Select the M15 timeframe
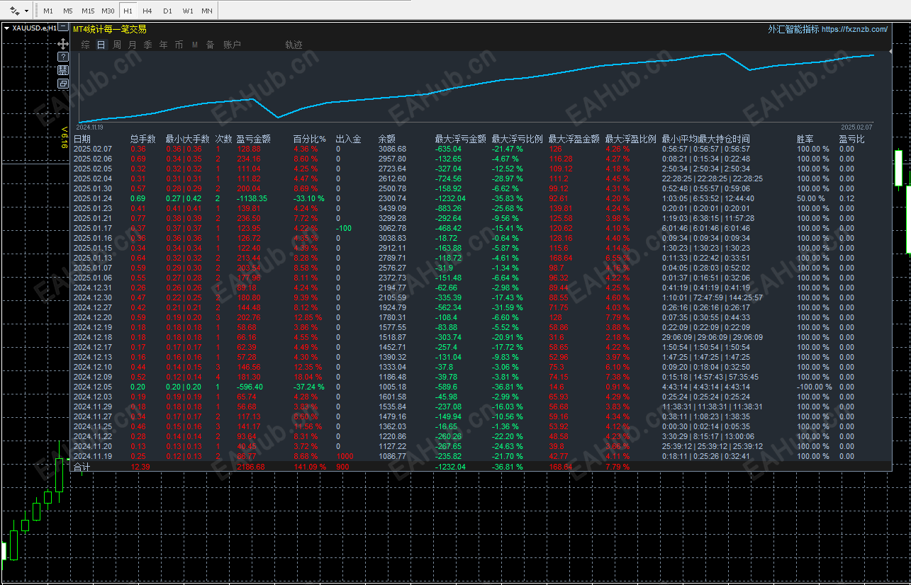The width and height of the screenshot is (911, 585). 88,11
